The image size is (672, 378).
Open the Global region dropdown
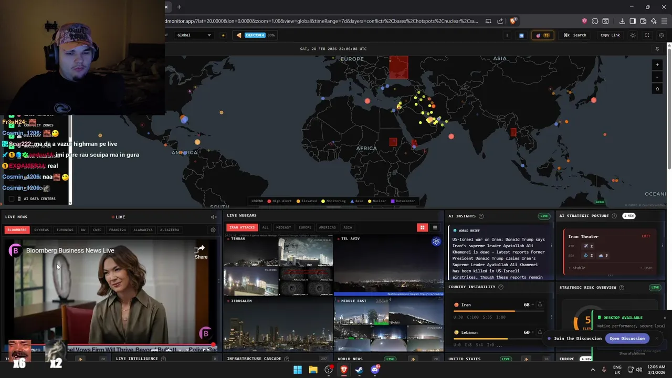(194, 35)
